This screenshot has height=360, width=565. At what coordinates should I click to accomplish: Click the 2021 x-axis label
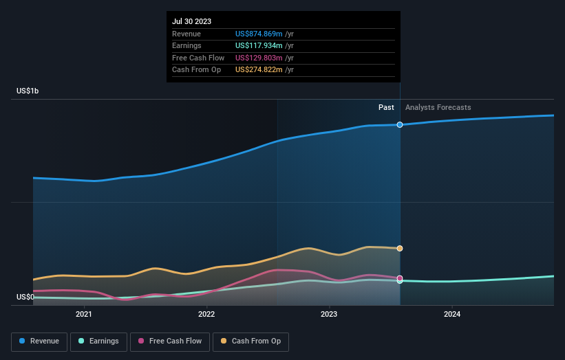(x=83, y=315)
